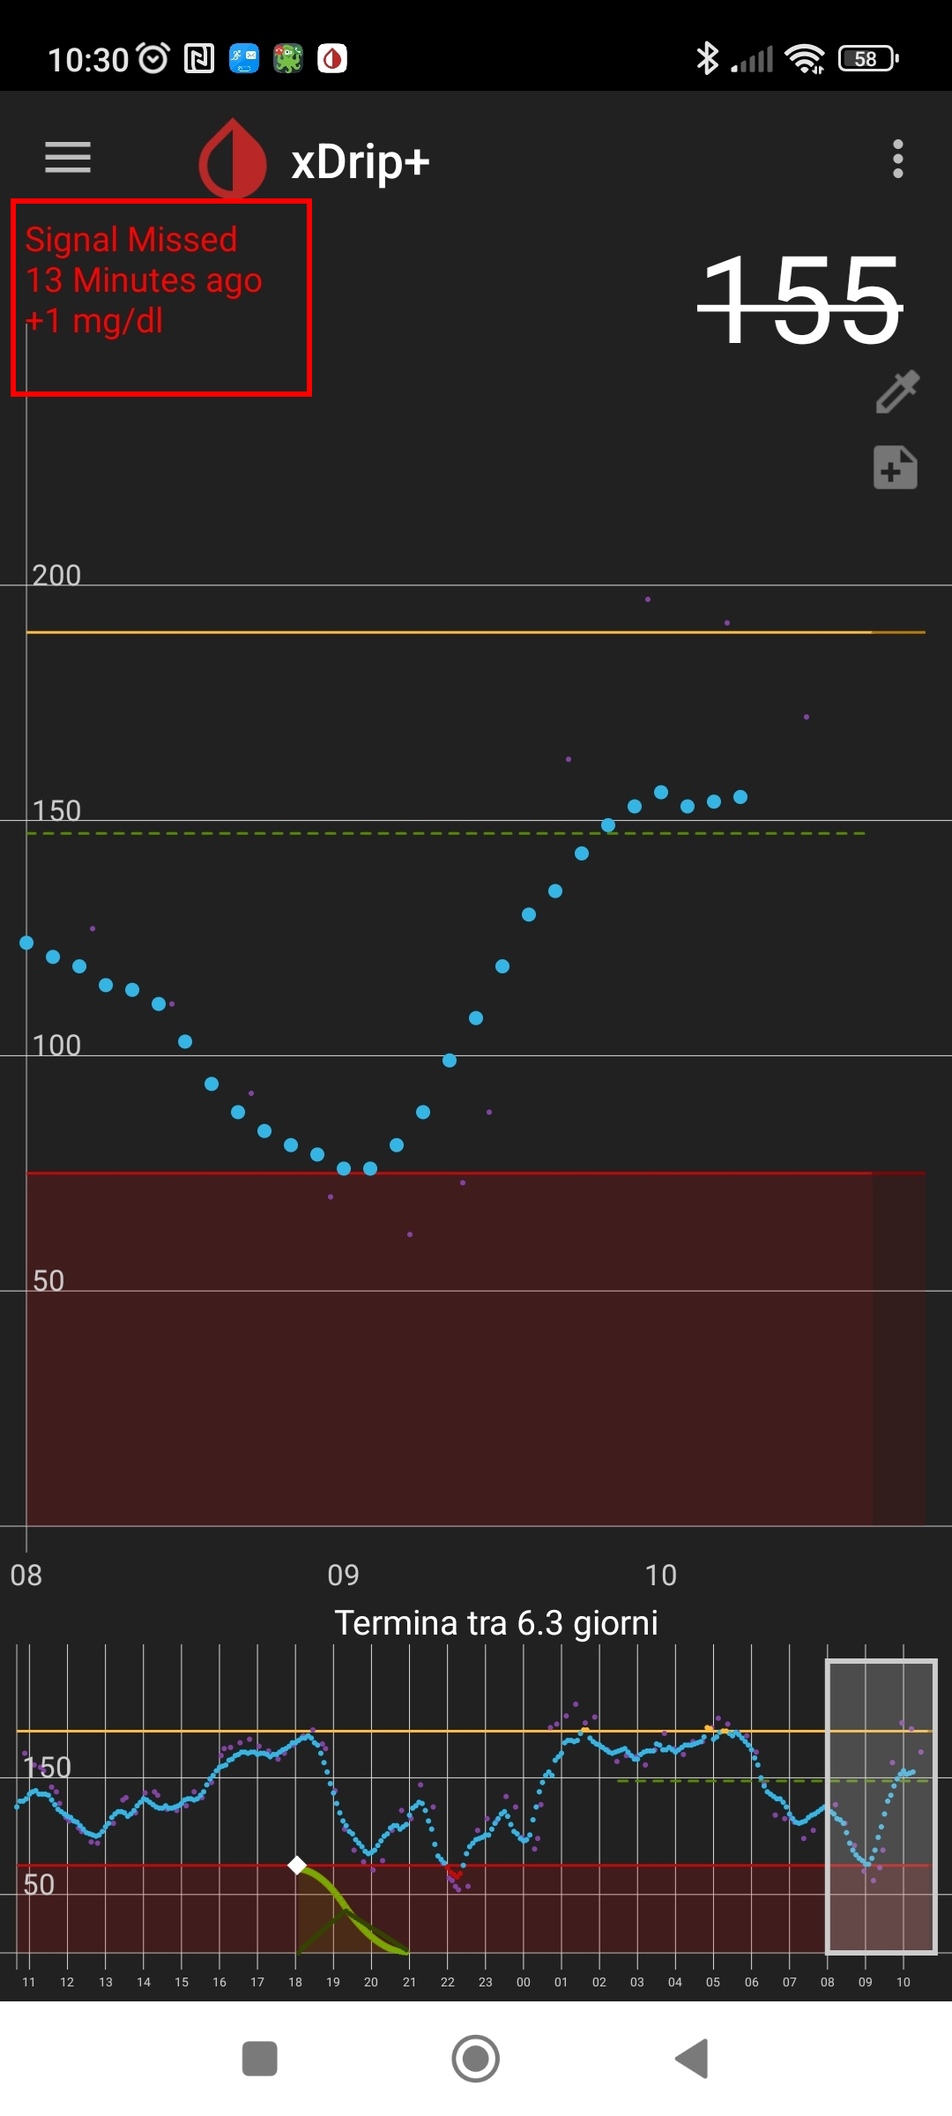Tap the battery 58 indicator

point(868,59)
